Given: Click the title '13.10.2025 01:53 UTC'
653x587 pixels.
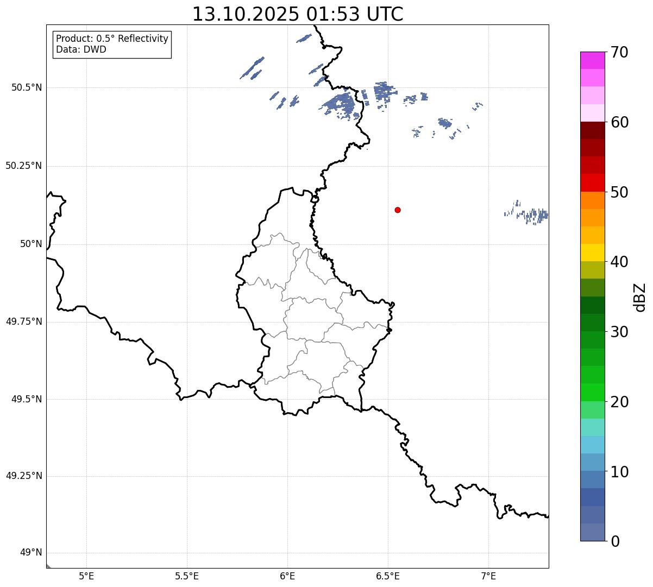Looking at the screenshot, I should (x=298, y=14).
